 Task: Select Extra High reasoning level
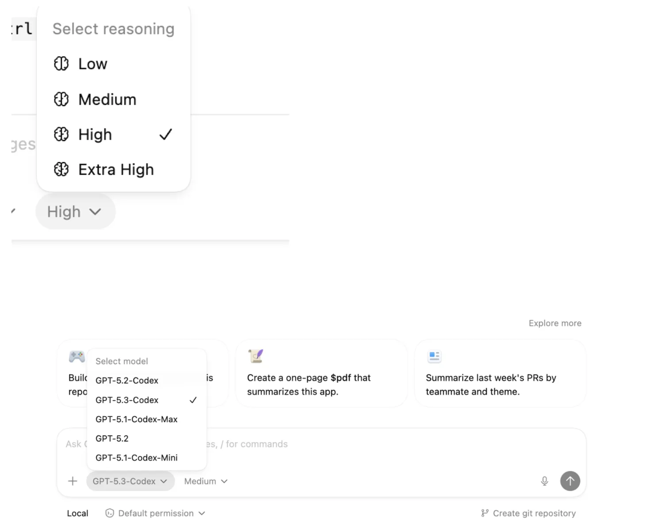(116, 169)
